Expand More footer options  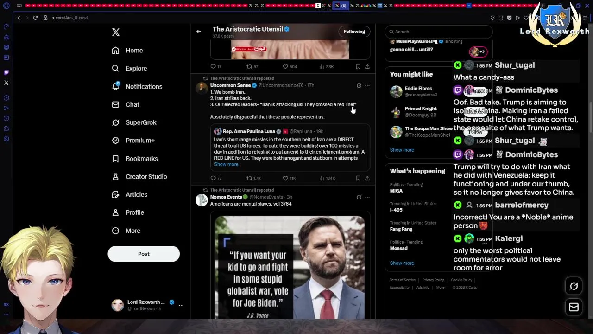(x=442, y=287)
